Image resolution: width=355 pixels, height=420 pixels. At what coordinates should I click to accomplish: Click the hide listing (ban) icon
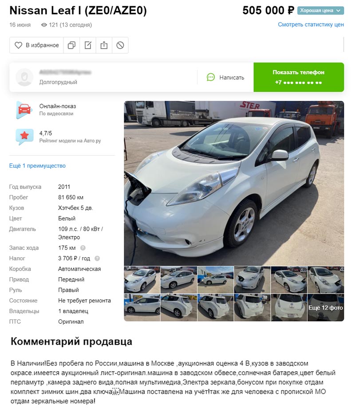pyautogui.click(x=120, y=45)
